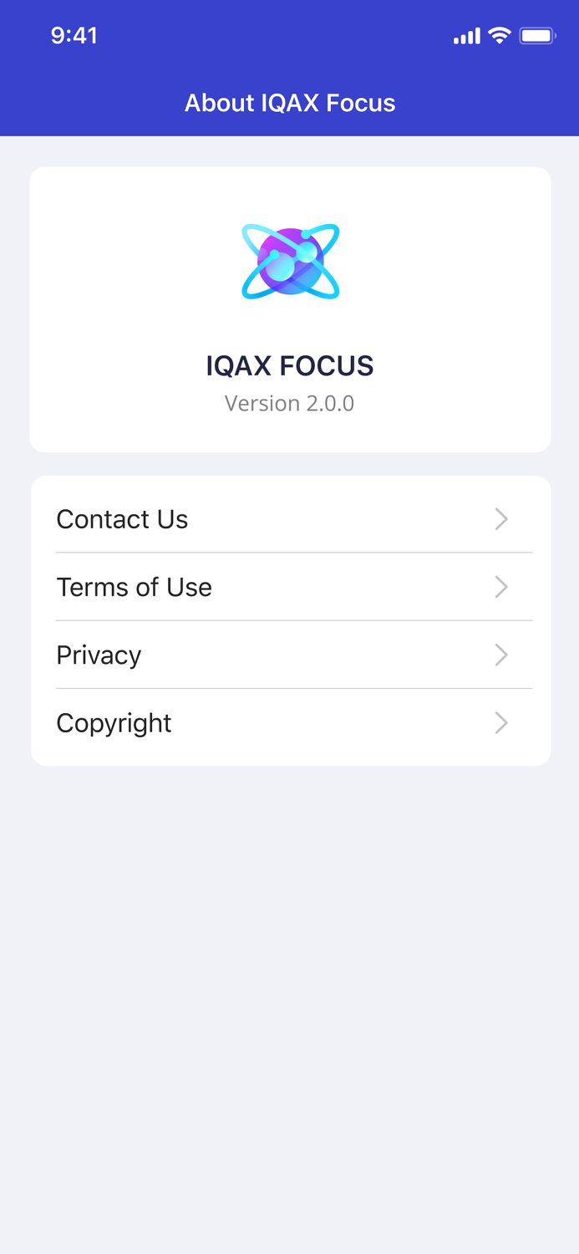Tap the chevron beside Copyright
The width and height of the screenshot is (579, 1254).
point(501,723)
